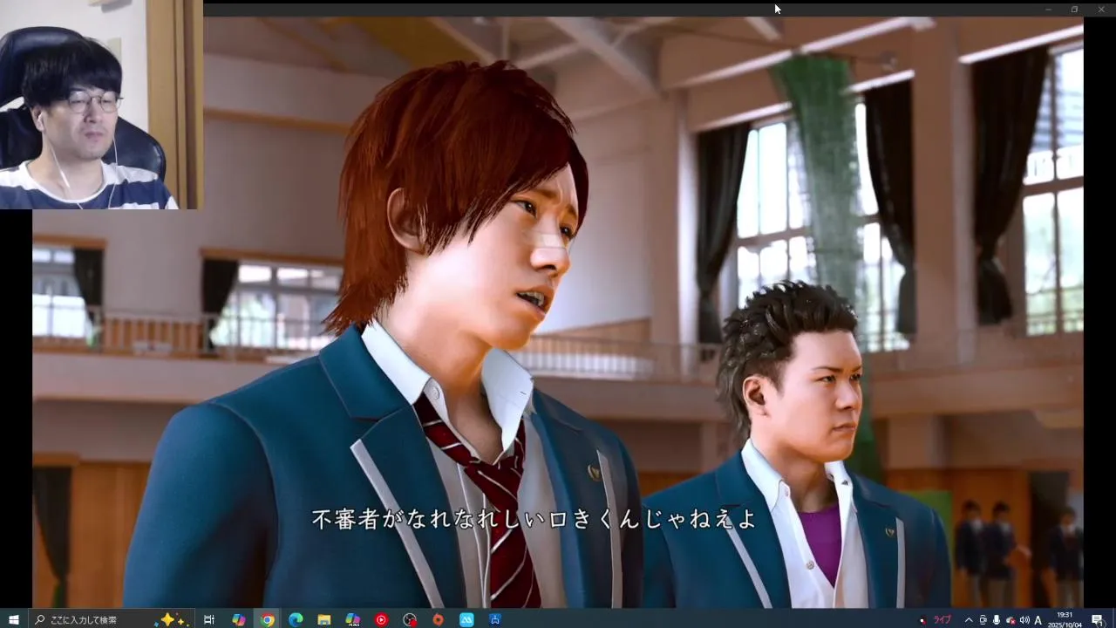Open the dark circular recorder taskbar icon
Screen dimensions: 1116x628
pos(410,620)
